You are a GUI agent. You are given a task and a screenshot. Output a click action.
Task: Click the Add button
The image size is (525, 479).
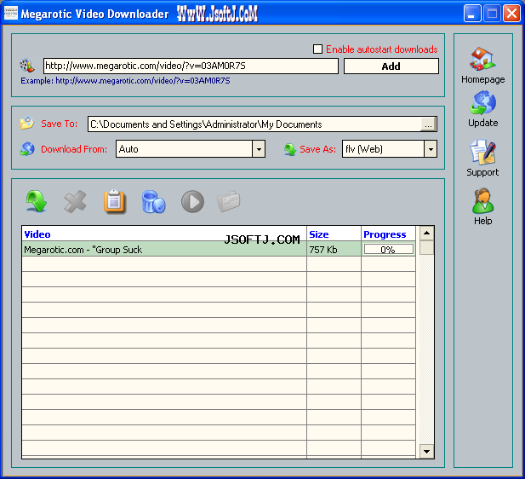coord(391,66)
